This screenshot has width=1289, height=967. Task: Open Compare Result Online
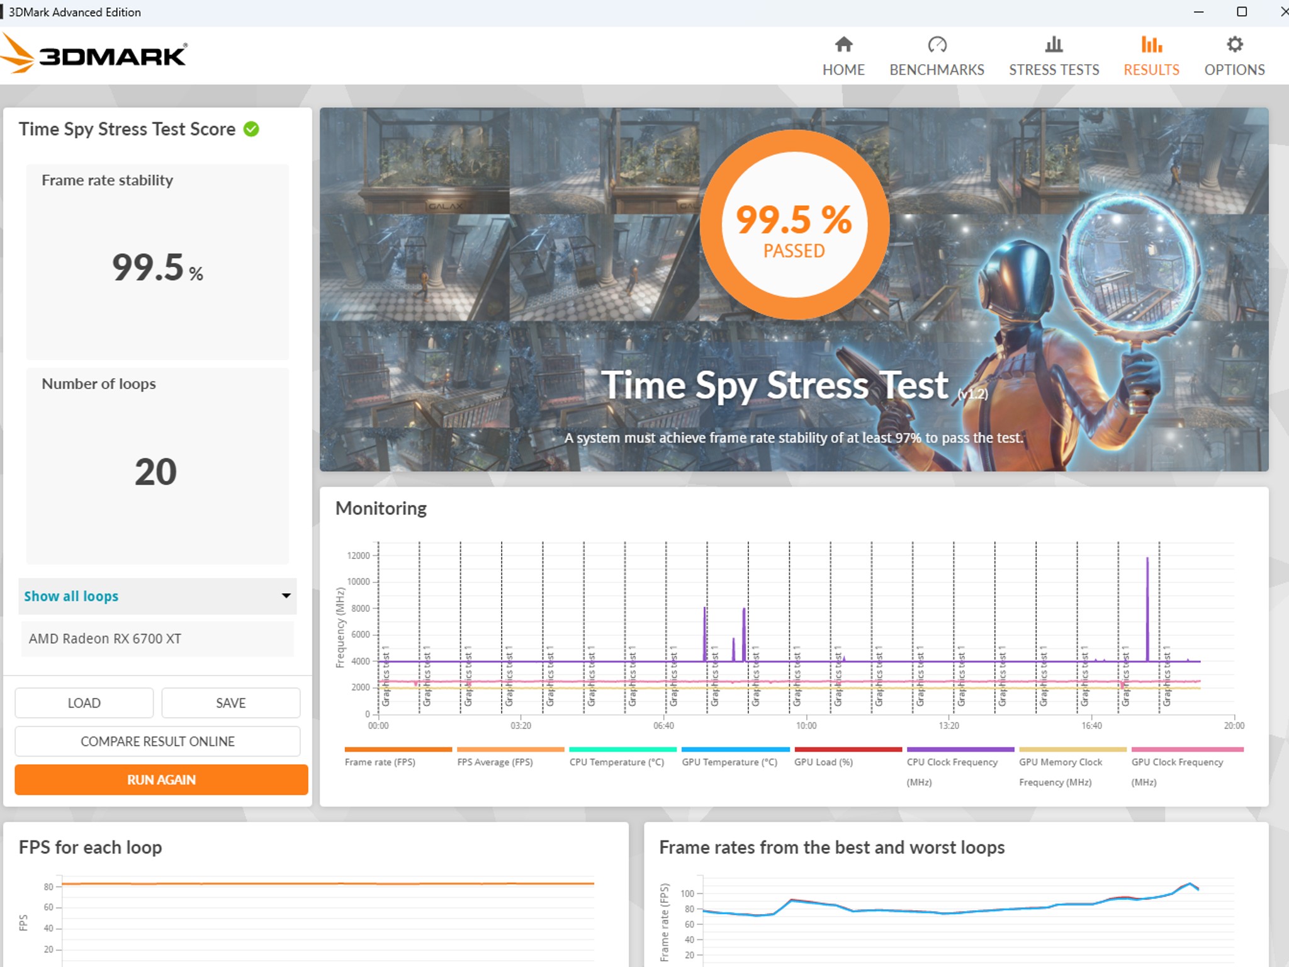pyautogui.click(x=157, y=741)
